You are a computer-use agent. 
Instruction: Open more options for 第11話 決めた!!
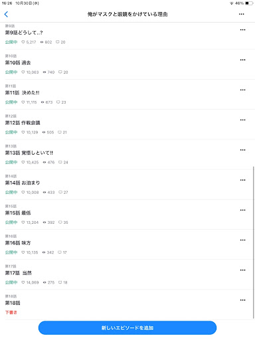[242, 90]
